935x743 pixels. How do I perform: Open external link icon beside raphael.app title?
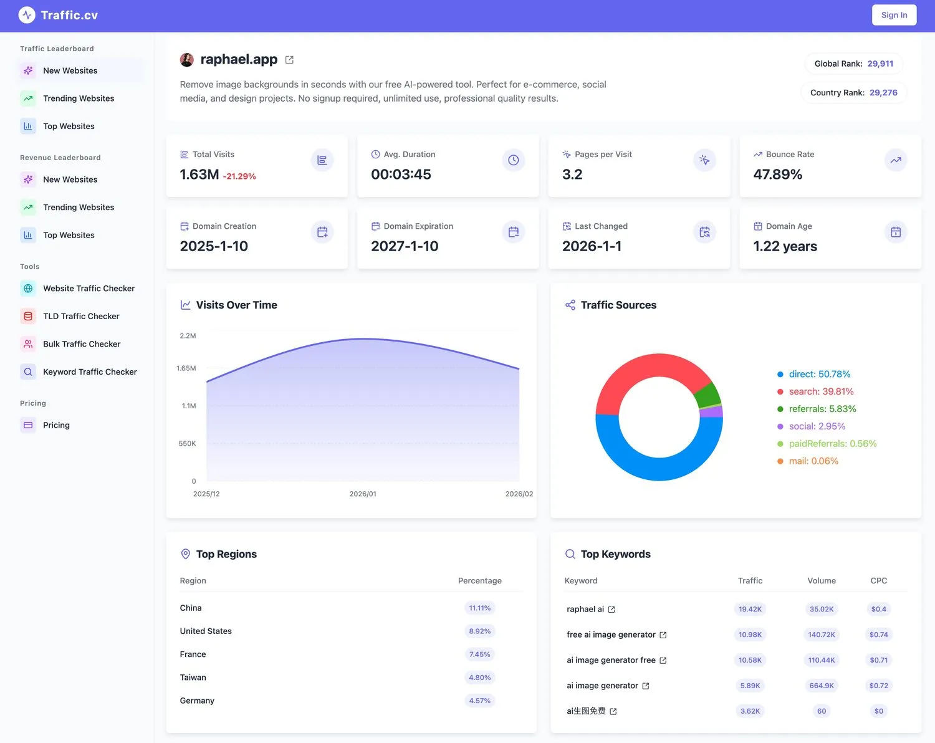point(289,60)
